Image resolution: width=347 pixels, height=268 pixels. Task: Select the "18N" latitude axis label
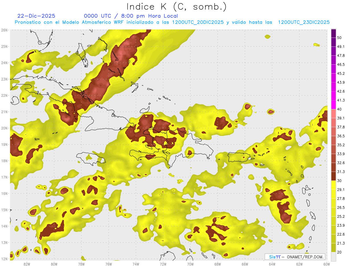tap(4, 161)
